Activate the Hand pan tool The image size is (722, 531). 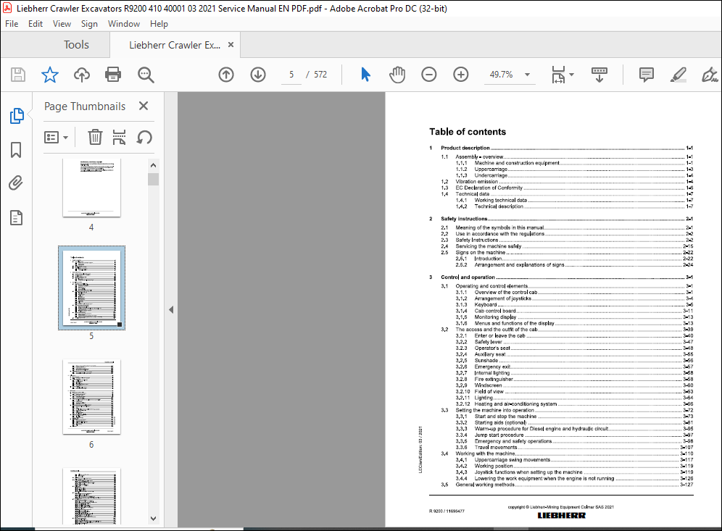(x=397, y=75)
